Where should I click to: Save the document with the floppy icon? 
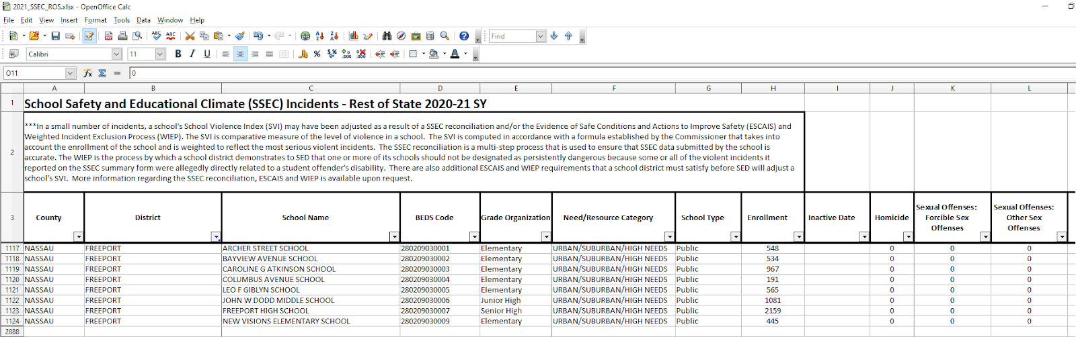[x=55, y=36]
